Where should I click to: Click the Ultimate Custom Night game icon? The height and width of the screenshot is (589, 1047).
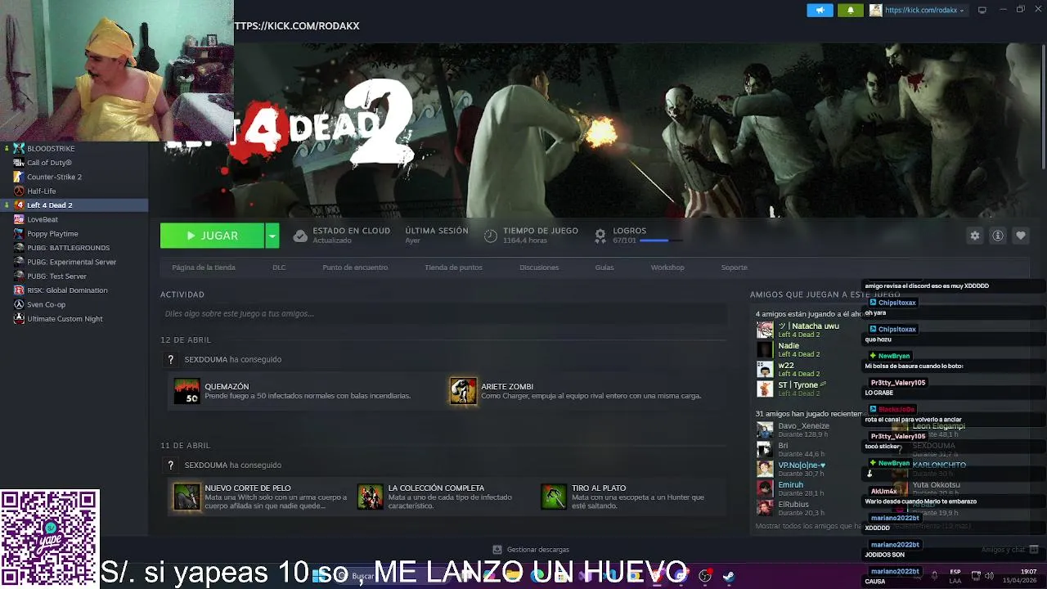[x=19, y=318]
